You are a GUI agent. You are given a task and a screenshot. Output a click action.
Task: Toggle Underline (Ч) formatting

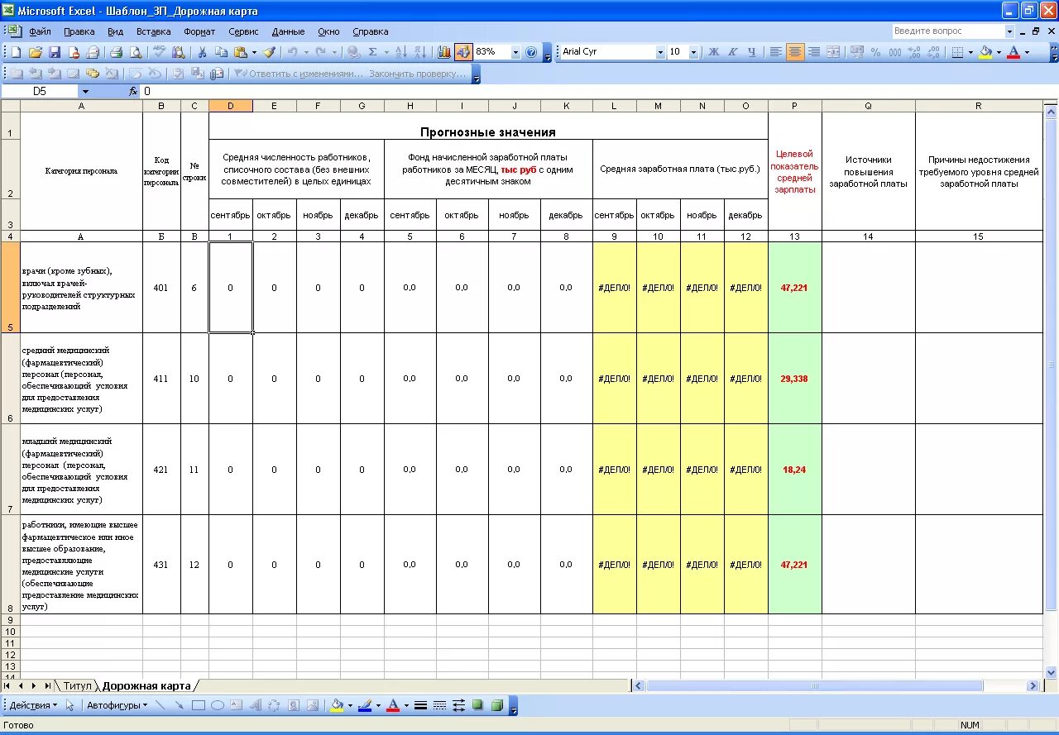pyautogui.click(x=752, y=52)
